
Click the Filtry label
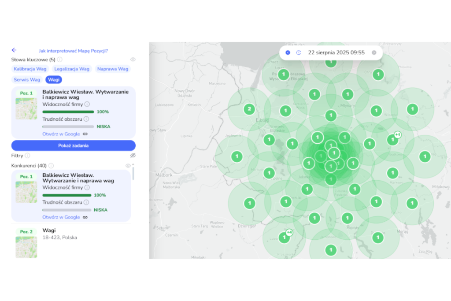(x=17, y=156)
